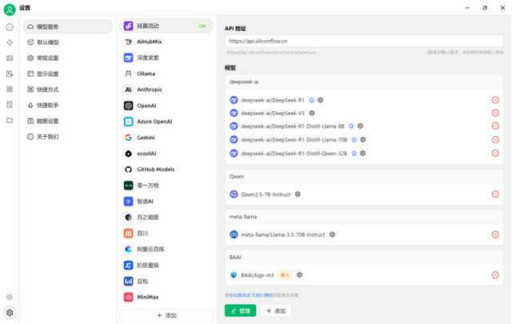Select the Gemini provider
The width and height of the screenshot is (512, 324).
[166, 138]
